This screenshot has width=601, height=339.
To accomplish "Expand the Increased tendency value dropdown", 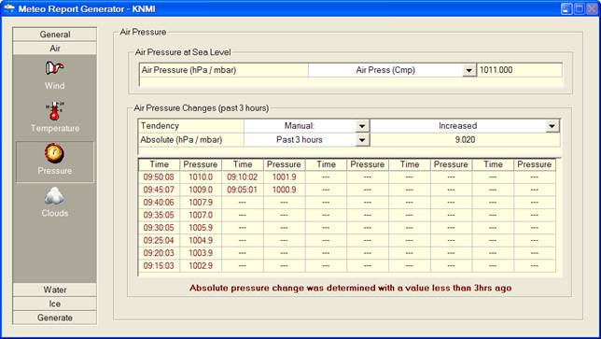I will click(552, 126).
